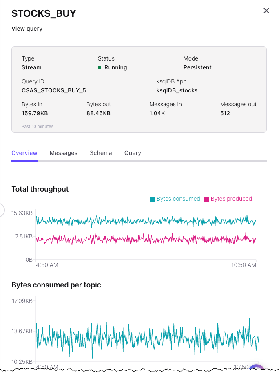
Task: Open the Schema tab
Action: pos(101,153)
